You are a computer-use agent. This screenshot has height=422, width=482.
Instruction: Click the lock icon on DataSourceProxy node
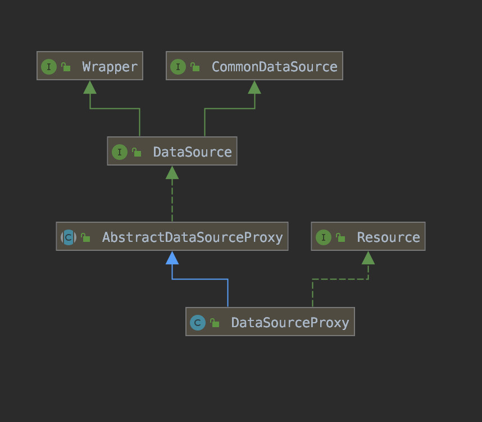pyautogui.click(x=215, y=323)
